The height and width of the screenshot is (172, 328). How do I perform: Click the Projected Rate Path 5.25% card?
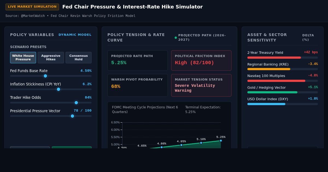[x=137, y=60]
